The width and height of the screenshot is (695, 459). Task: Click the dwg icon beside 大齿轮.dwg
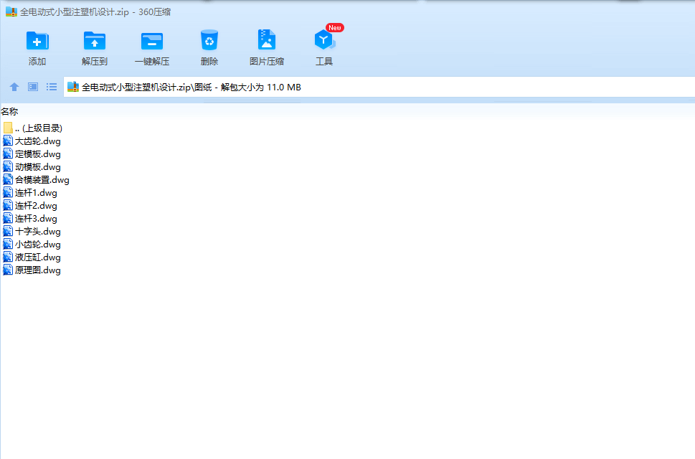click(x=8, y=141)
